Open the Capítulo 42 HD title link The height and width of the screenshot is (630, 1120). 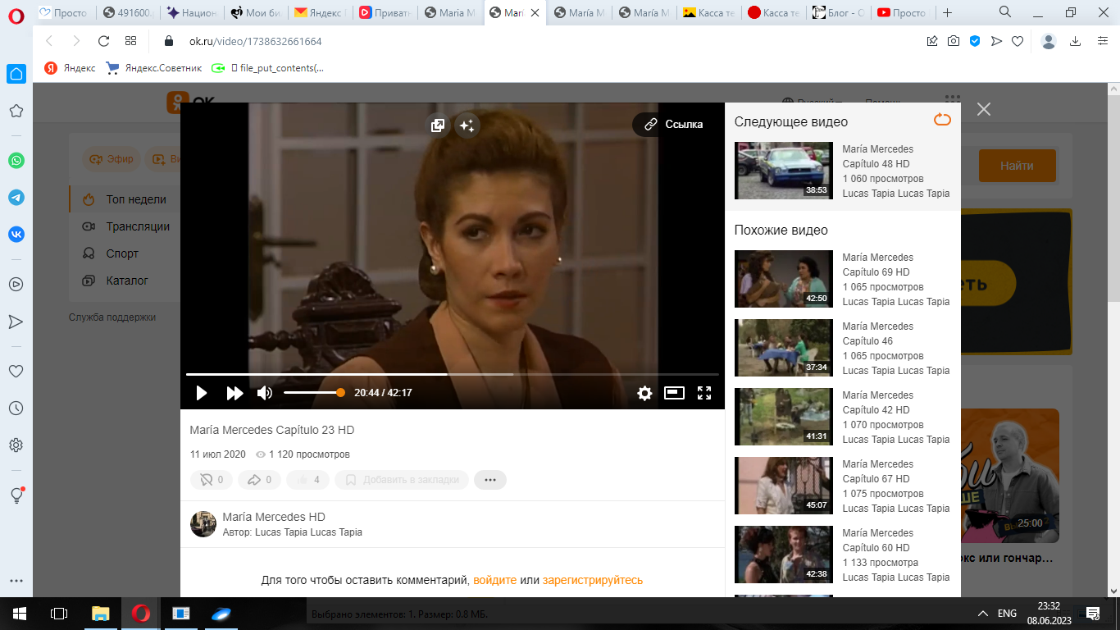point(877,403)
